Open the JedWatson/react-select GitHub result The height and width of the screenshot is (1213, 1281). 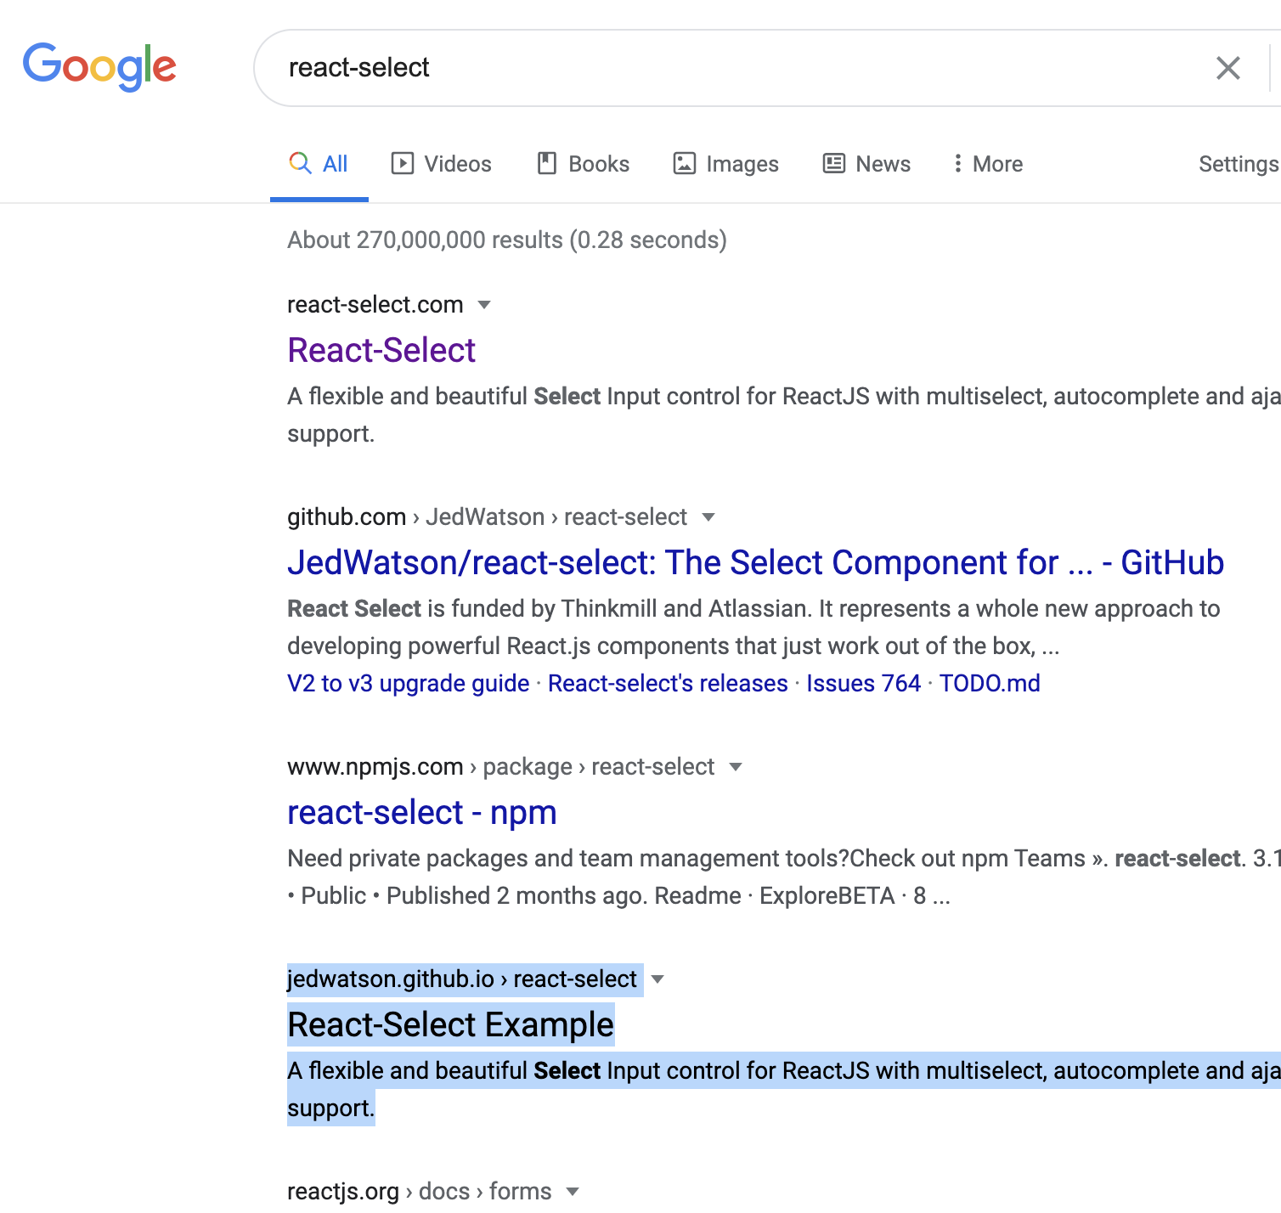(754, 562)
